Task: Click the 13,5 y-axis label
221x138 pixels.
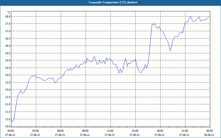Action: pyautogui.click(x=8, y=82)
